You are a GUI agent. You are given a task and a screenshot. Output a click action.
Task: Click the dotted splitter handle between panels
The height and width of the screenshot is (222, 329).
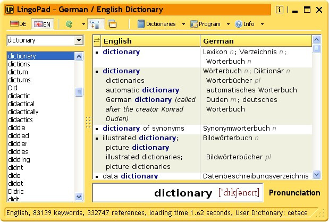coord(88,122)
